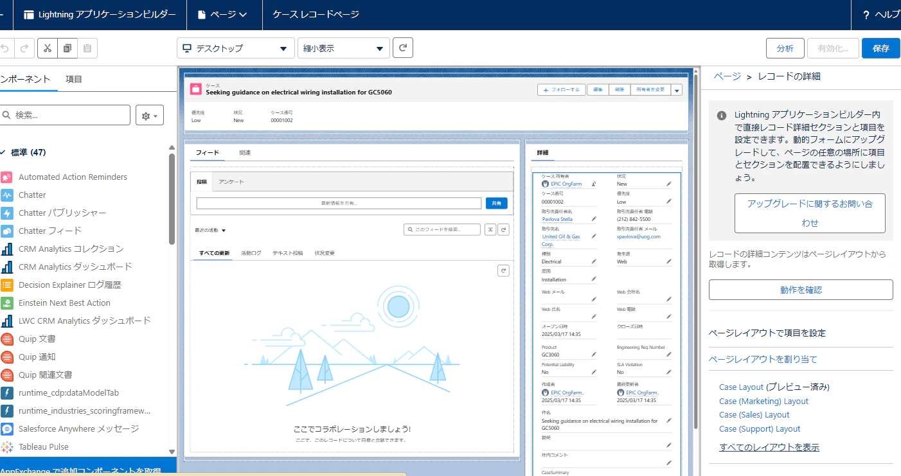Click the pencil beside 種別 Electrical
Image resolution: width=901 pixels, height=476 pixels.
594,261
